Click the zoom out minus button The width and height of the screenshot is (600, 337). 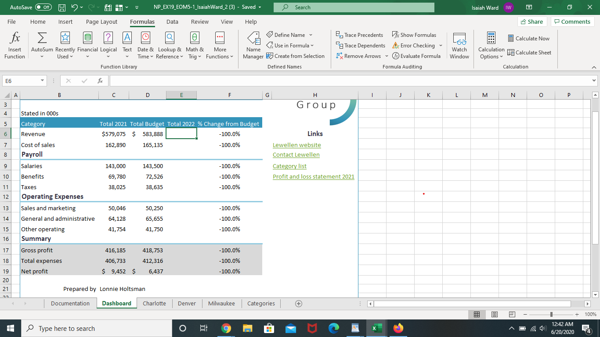pyautogui.click(x=525, y=314)
